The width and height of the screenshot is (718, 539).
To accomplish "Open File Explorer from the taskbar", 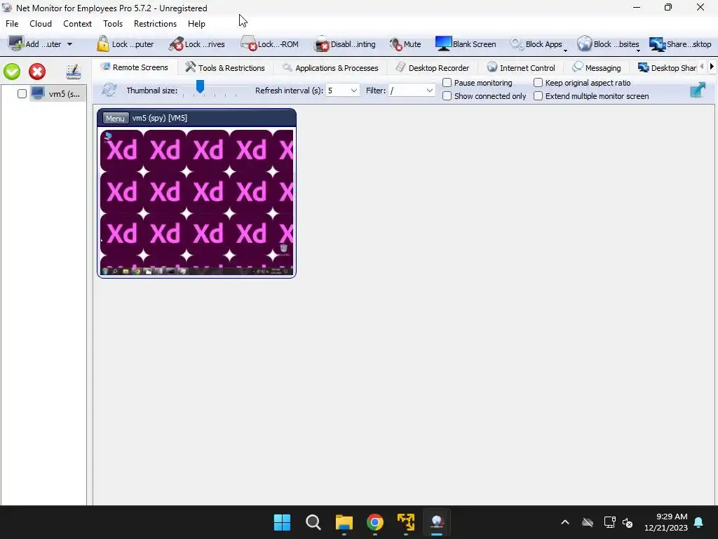I will click(x=344, y=522).
